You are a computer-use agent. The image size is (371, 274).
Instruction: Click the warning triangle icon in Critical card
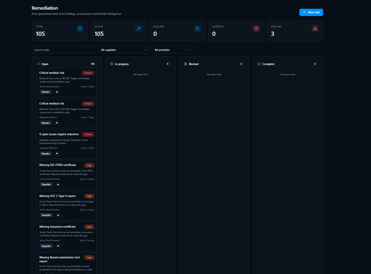pyautogui.click(x=315, y=29)
